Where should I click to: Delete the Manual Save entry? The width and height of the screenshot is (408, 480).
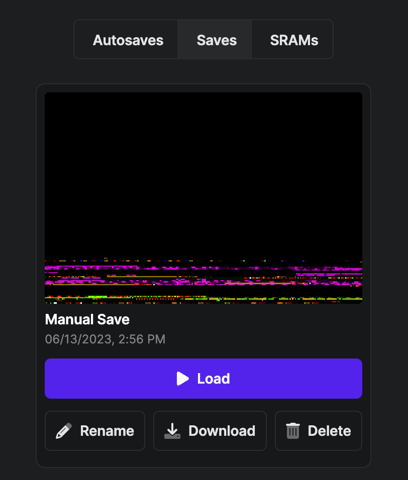tap(318, 431)
